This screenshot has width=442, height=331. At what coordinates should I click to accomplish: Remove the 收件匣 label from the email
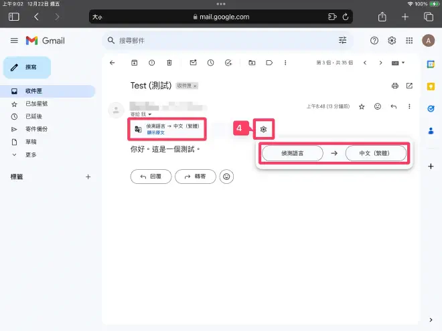pos(195,86)
